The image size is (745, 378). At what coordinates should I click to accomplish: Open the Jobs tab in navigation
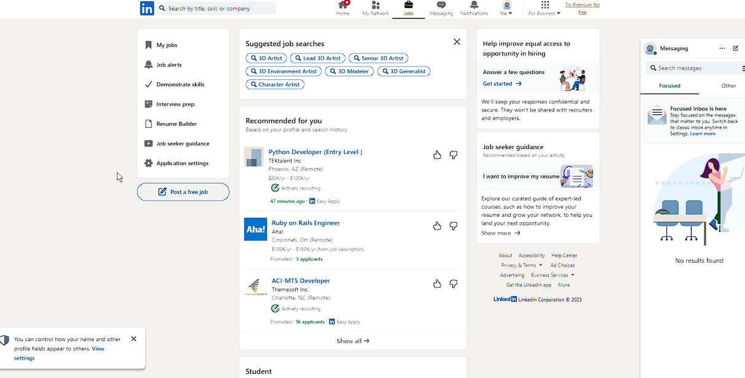pos(408,9)
